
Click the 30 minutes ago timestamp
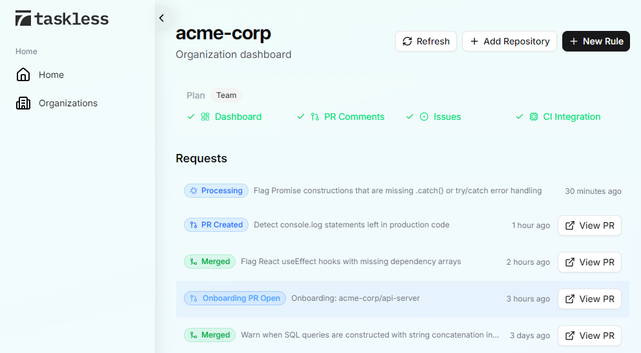click(593, 191)
